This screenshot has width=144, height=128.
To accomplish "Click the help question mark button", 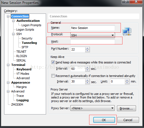I will [126, 2].
